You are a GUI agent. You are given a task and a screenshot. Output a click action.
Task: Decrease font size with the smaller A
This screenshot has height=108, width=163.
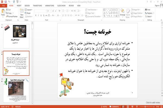point(56,11)
